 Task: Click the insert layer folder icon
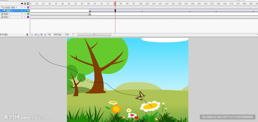6,34
